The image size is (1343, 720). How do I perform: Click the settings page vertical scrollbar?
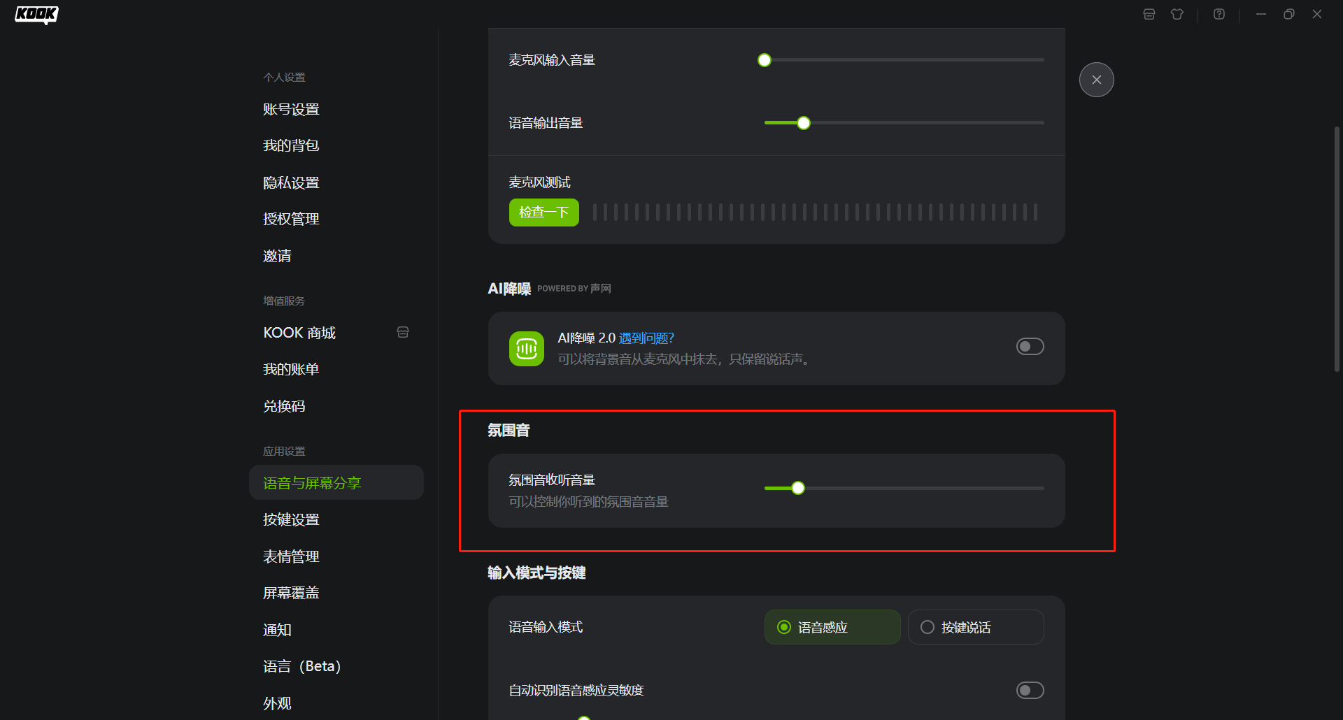click(1337, 249)
